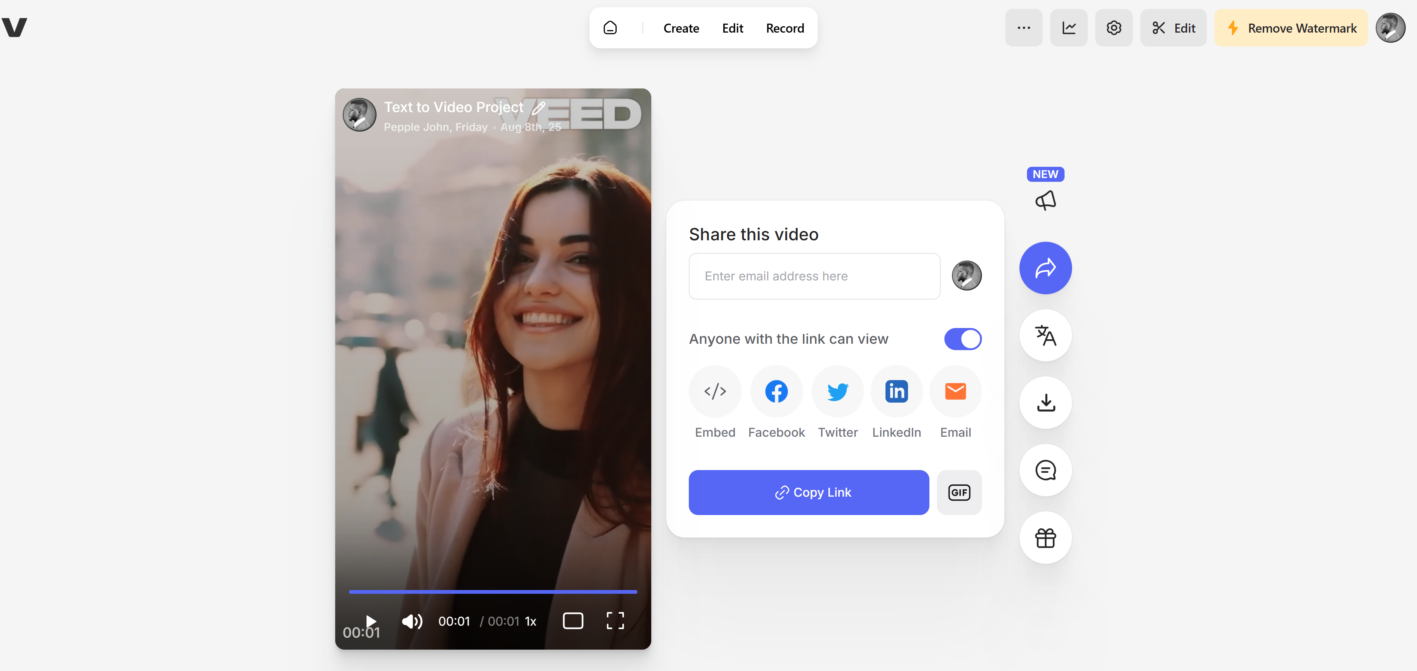Click the video progress bar
This screenshot has height=671, width=1417.
pos(493,592)
